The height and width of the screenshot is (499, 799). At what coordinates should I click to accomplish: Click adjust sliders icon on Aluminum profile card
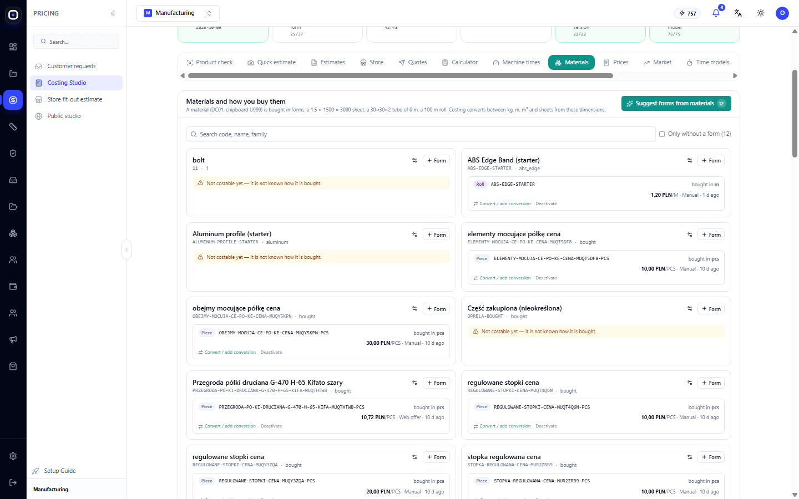414,235
